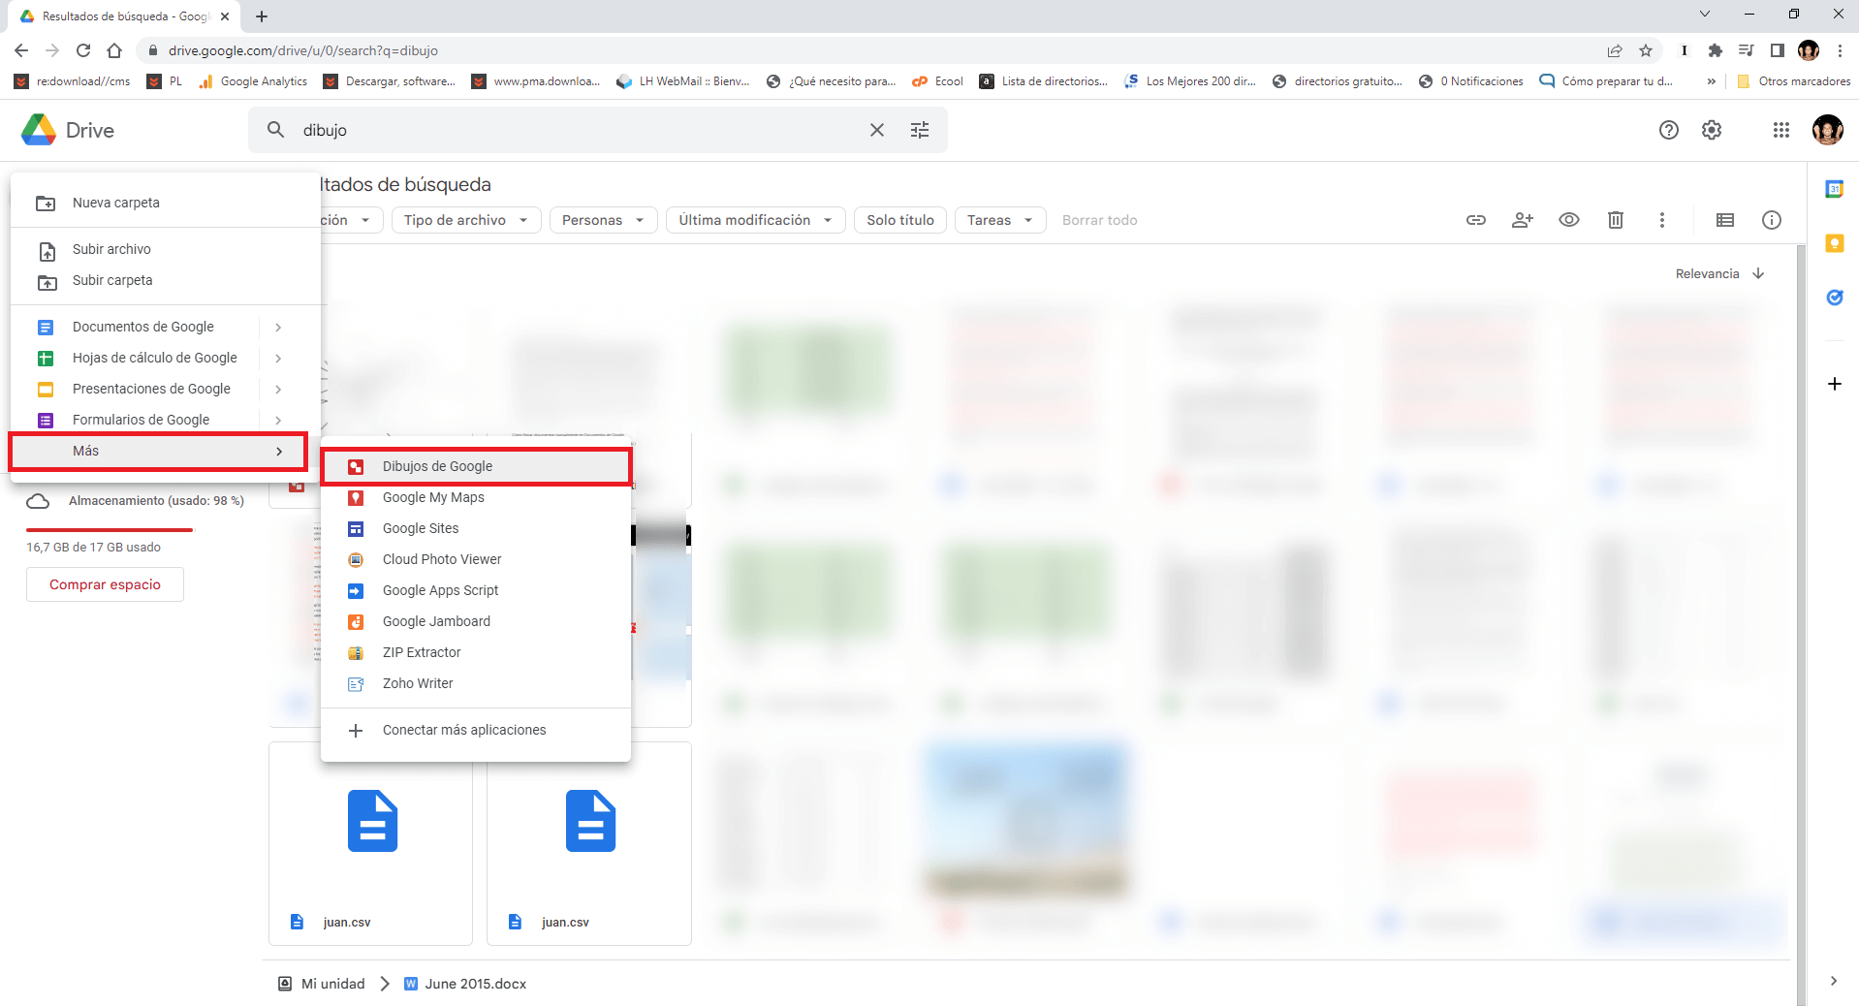Expand Hojas de cálculo de Google submenu arrow
Screen dimensions: 1859x1006
(278, 359)
